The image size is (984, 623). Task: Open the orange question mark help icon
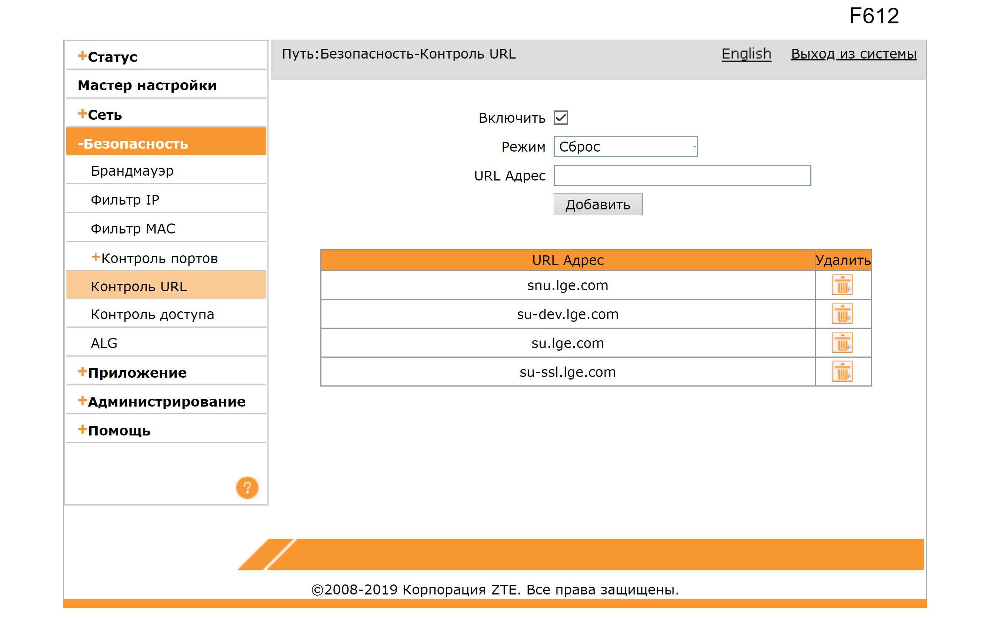pyautogui.click(x=247, y=488)
